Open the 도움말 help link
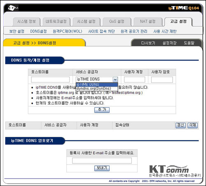The image size is (206, 186). (x=189, y=43)
